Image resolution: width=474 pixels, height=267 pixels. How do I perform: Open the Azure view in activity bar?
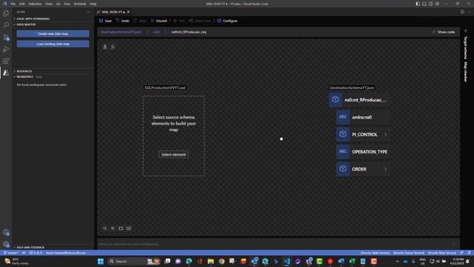point(6,73)
